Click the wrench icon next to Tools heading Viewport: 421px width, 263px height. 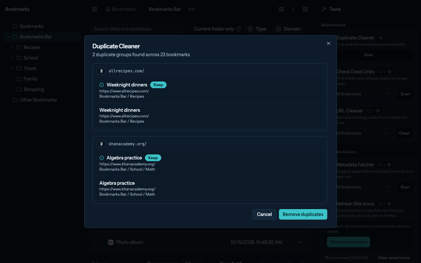(324, 9)
